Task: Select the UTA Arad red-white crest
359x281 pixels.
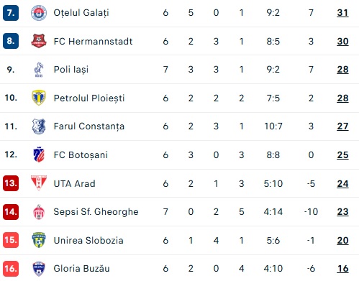Action: click(39, 183)
